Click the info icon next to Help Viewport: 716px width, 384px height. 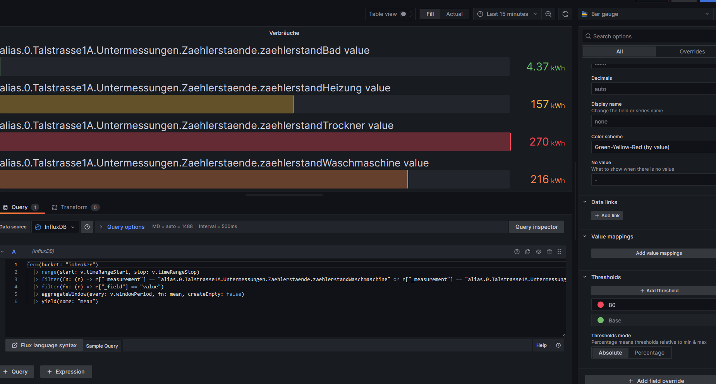(x=558, y=345)
